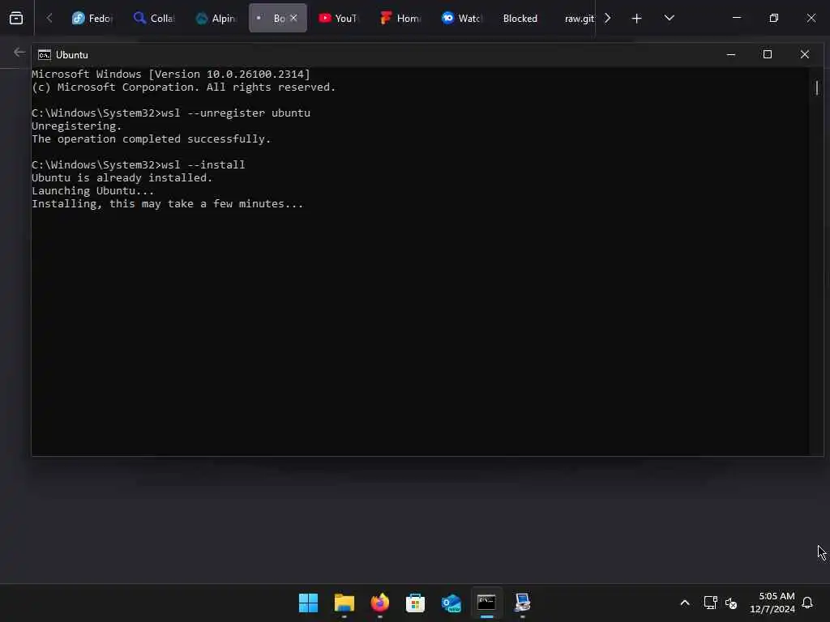Switch to the raw.git browser tab

pos(578,18)
